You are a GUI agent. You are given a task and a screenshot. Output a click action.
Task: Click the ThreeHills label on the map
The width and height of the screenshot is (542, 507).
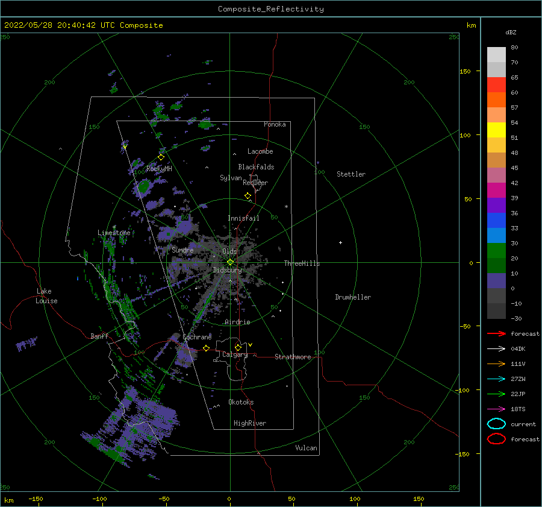tap(302, 263)
